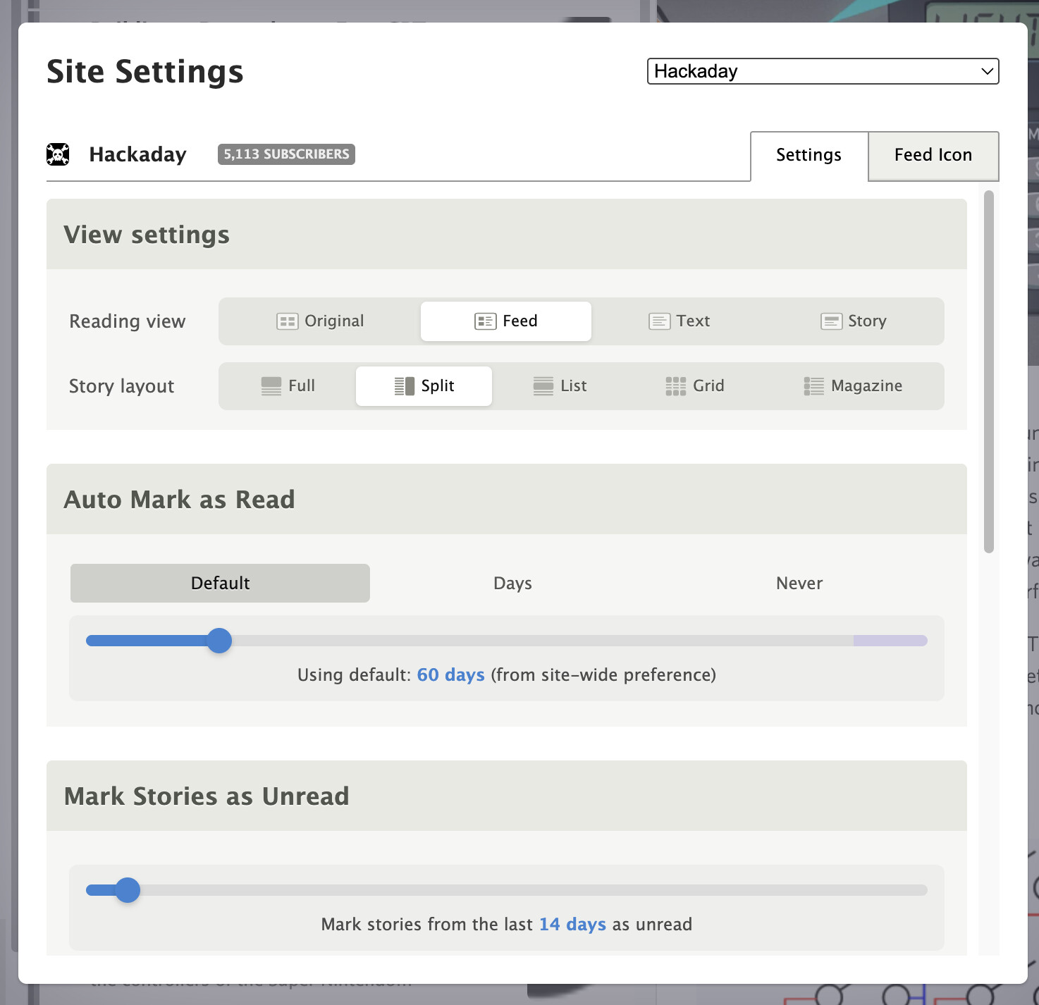This screenshot has height=1005, width=1039.
Task: Switch to the Settings tab
Action: coord(809,155)
